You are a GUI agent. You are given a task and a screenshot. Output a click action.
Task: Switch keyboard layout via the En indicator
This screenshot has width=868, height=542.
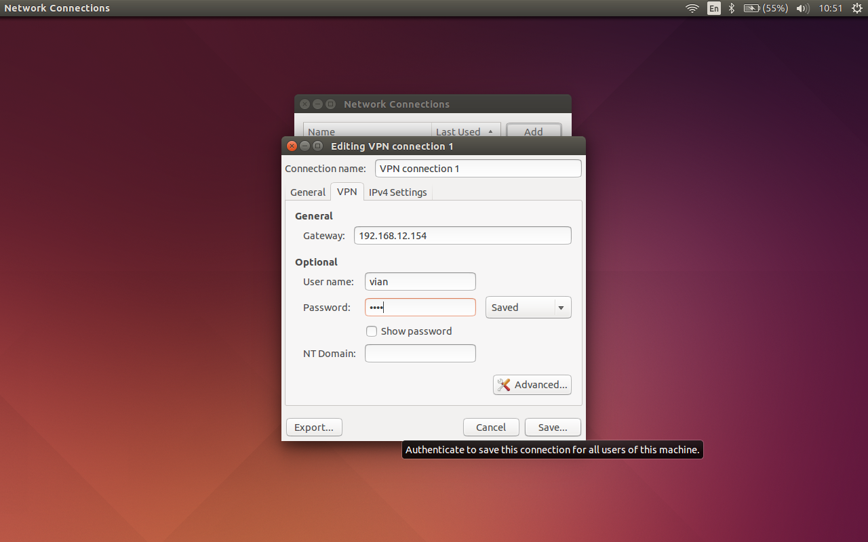coord(713,8)
